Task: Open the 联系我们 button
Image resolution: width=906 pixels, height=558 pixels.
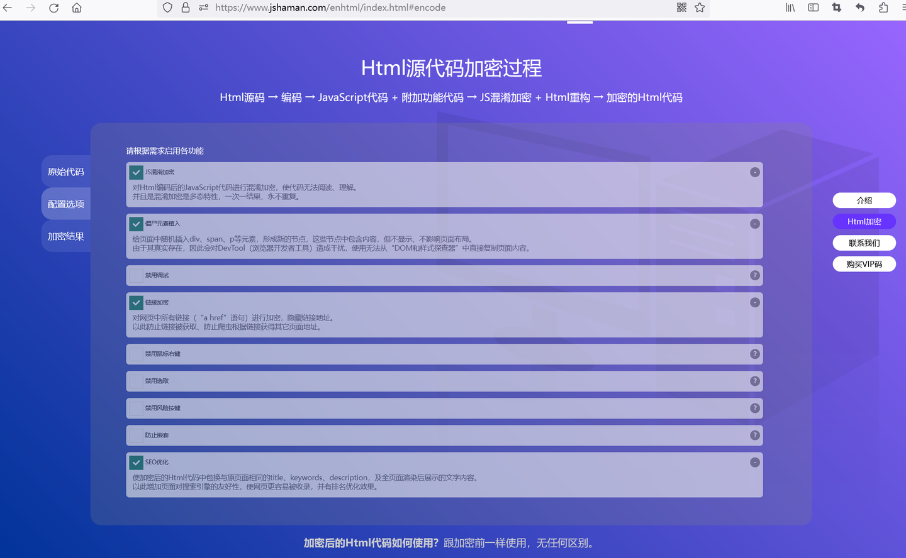Action: point(864,243)
